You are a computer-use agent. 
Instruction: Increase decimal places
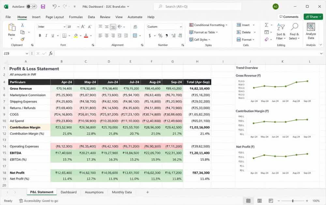[x=174, y=35]
